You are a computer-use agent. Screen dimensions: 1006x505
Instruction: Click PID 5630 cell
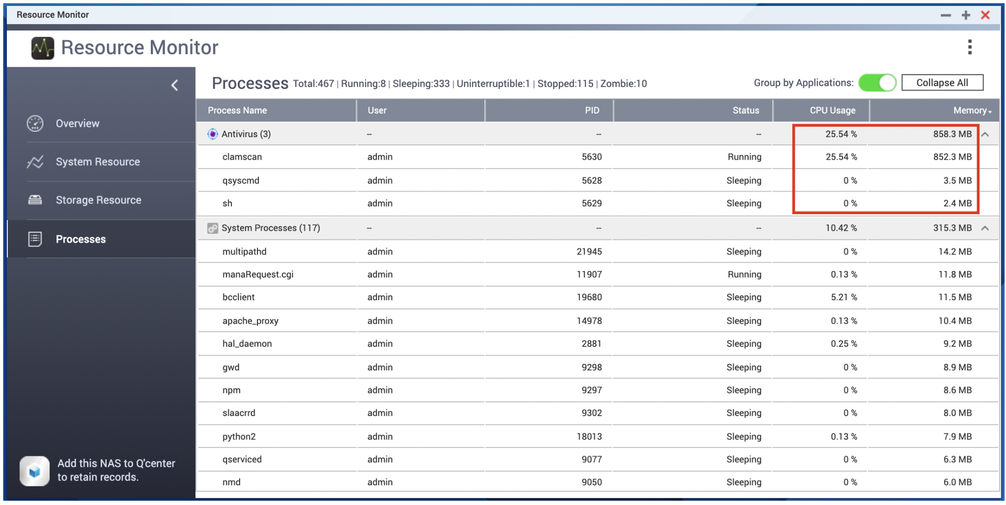[x=591, y=157]
